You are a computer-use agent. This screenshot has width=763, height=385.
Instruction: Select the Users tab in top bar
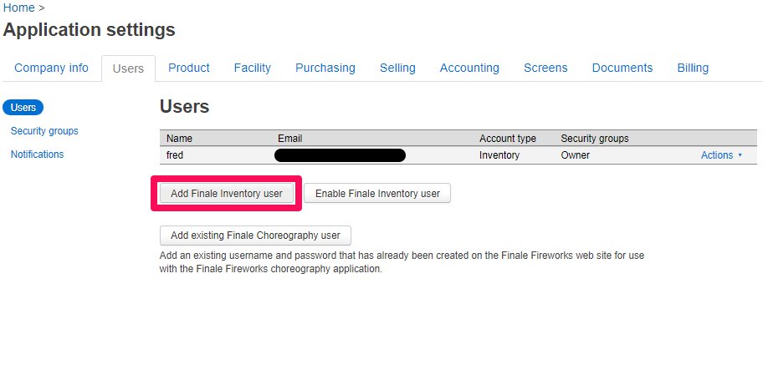tap(128, 69)
